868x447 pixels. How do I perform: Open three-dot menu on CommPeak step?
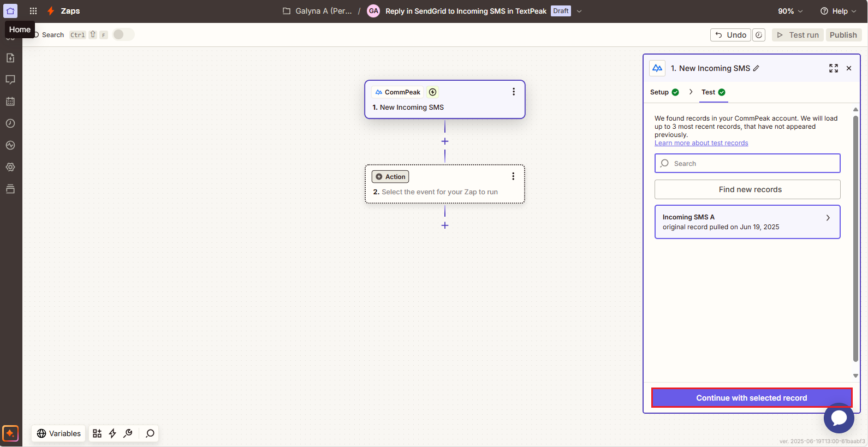[x=514, y=92]
